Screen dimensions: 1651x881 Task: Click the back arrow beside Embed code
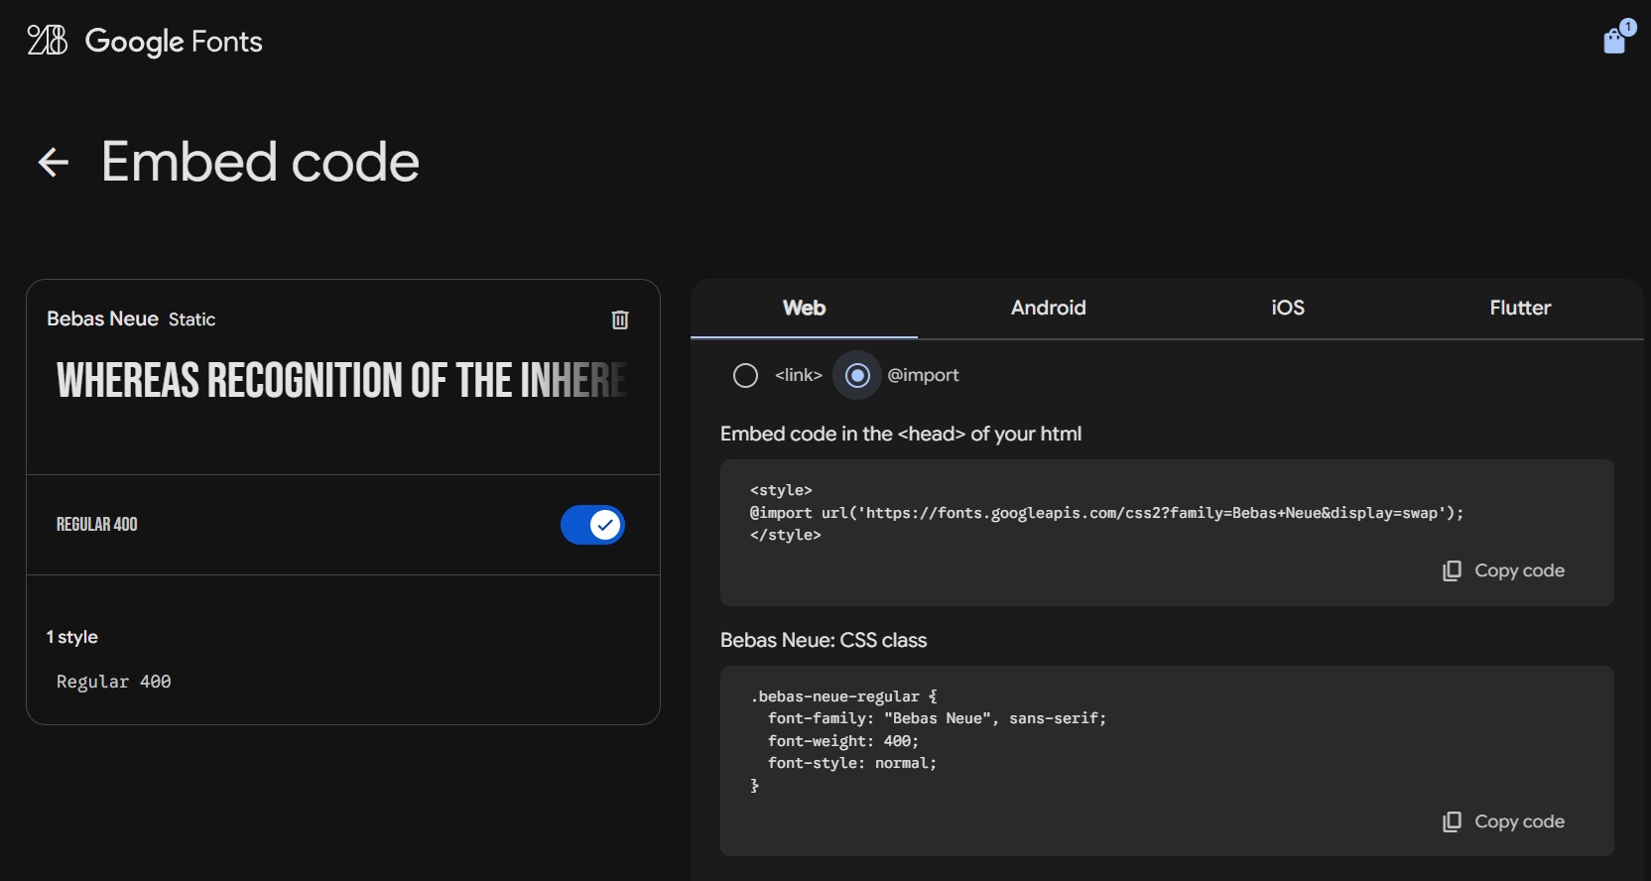(54, 163)
